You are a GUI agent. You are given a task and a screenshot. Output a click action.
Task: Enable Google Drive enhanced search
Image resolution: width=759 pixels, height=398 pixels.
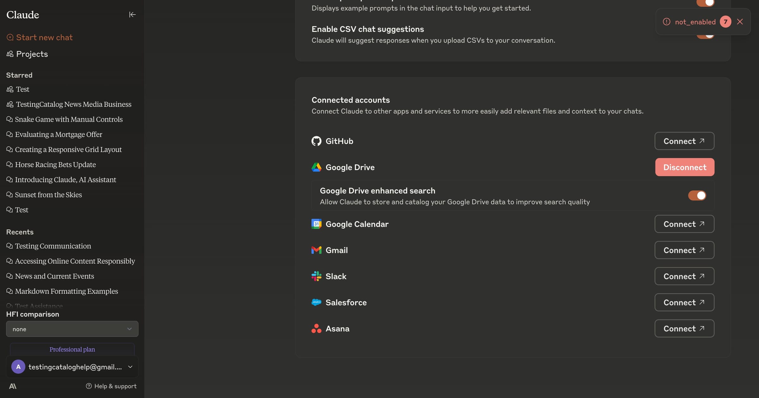[697, 195]
